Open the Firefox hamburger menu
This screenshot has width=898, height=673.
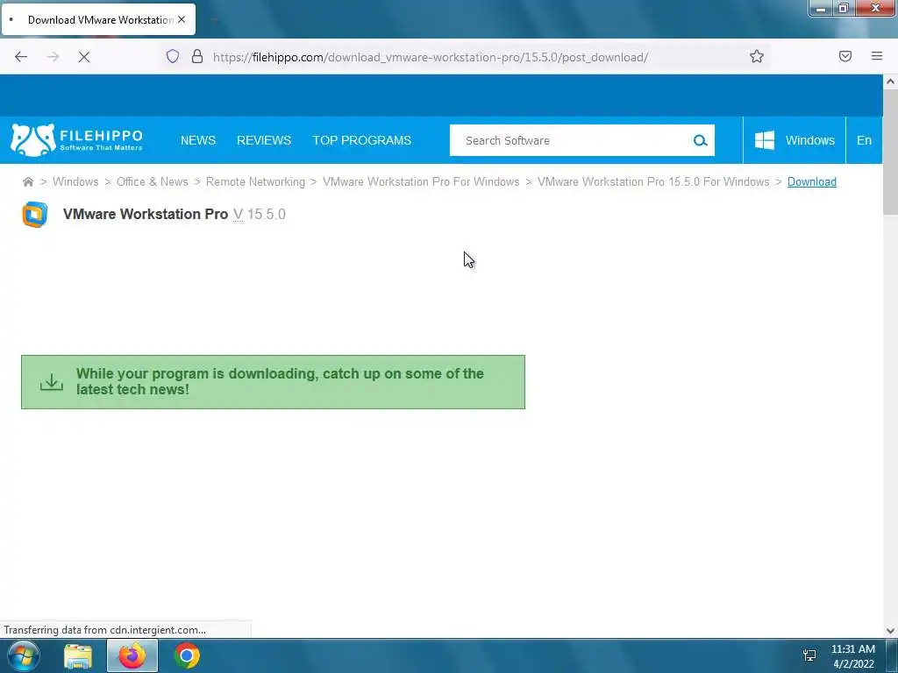(877, 56)
